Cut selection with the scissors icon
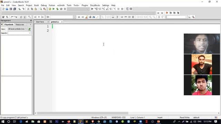Image resolution: width=221 pixels, height=124 pixels. pos(28,9)
